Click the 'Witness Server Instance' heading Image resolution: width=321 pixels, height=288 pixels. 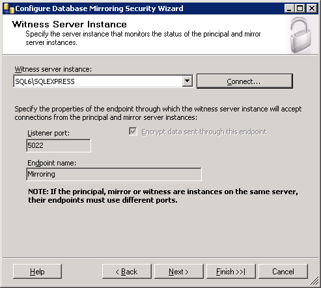[x=70, y=24]
